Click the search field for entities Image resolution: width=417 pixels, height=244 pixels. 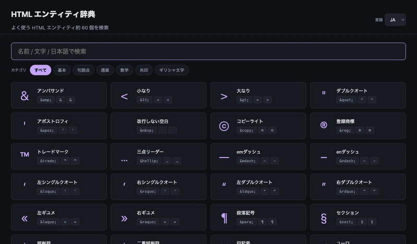click(x=208, y=52)
